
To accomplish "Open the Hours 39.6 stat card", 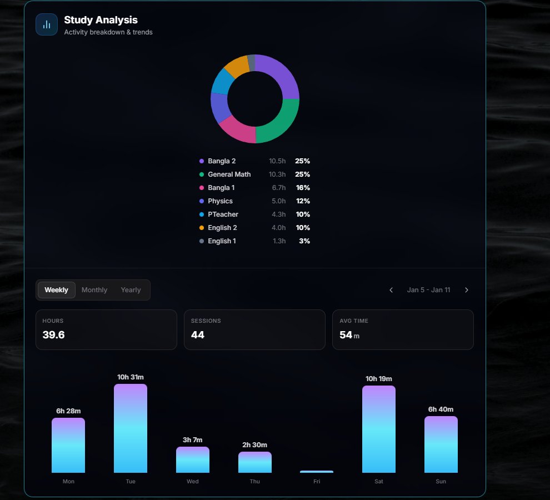I will [106, 329].
